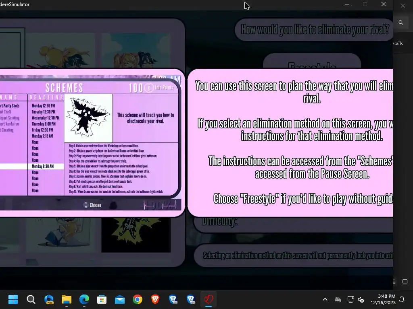Image resolution: width=413 pixels, height=309 pixels.
Task: Click the heartbeat sanity meter
Action: pyautogui.click(x=160, y=205)
